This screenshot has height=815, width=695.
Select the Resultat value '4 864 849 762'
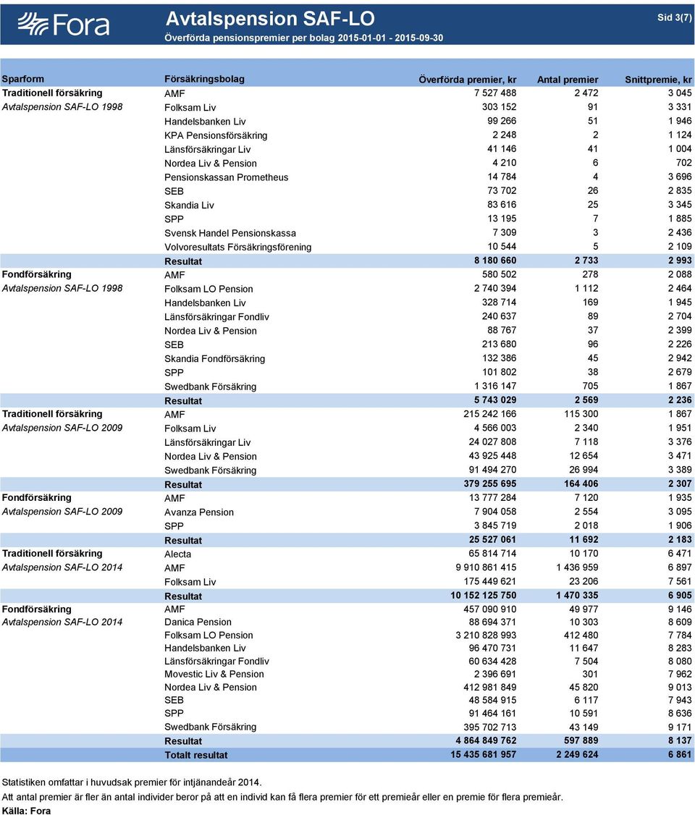coord(486,740)
